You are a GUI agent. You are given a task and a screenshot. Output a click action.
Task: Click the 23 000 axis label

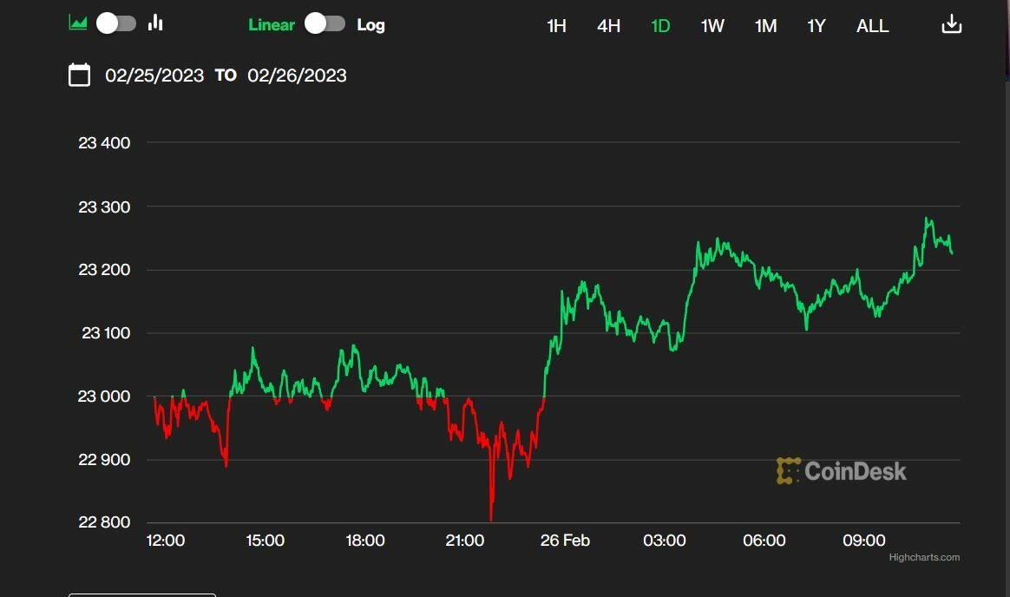coord(104,396)
